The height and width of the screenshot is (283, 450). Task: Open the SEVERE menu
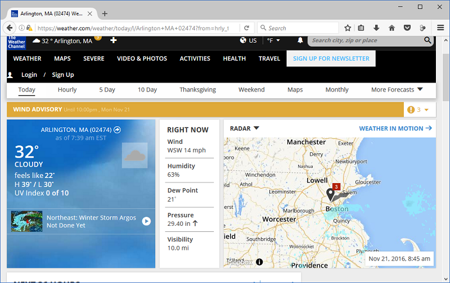point(94,58)
